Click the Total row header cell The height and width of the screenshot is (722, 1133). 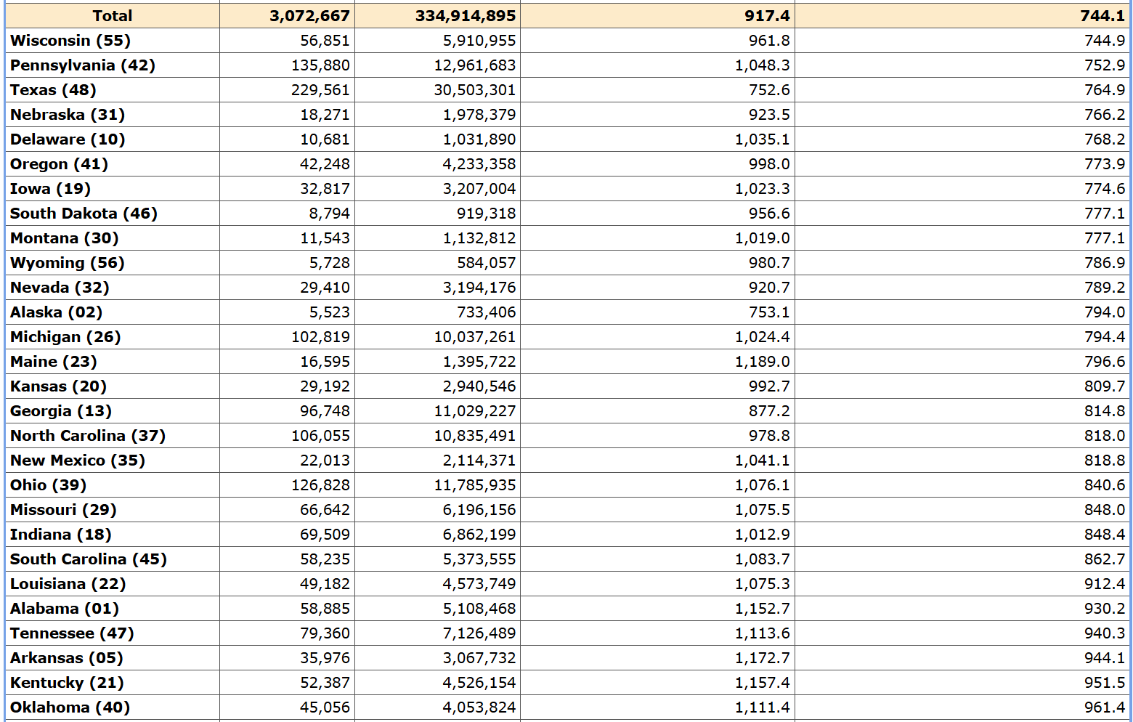coord(112,16)
